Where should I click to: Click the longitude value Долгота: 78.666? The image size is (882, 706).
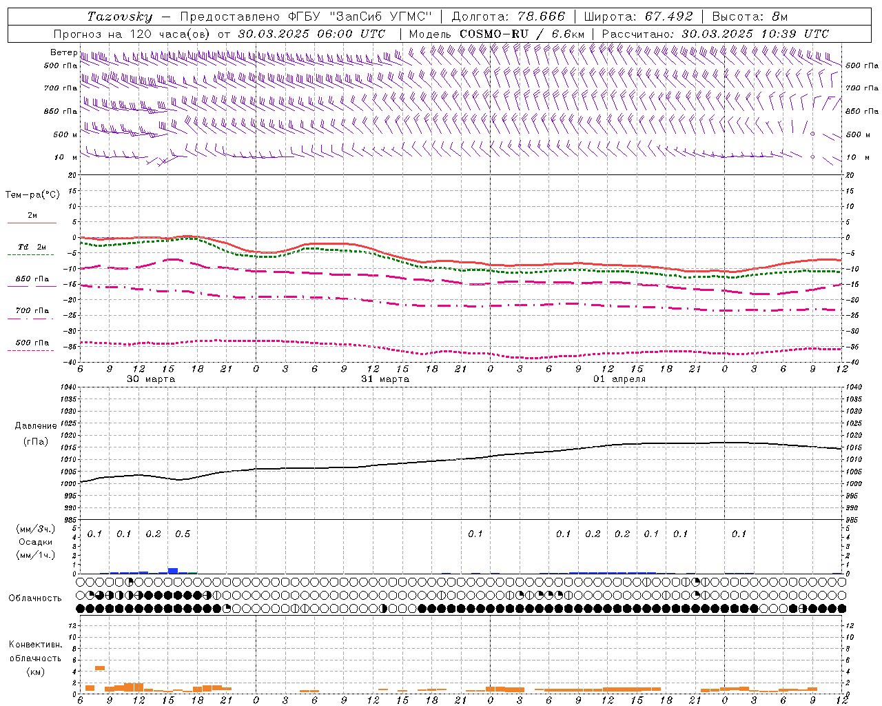pyautogui.click(x=508, y=17)
